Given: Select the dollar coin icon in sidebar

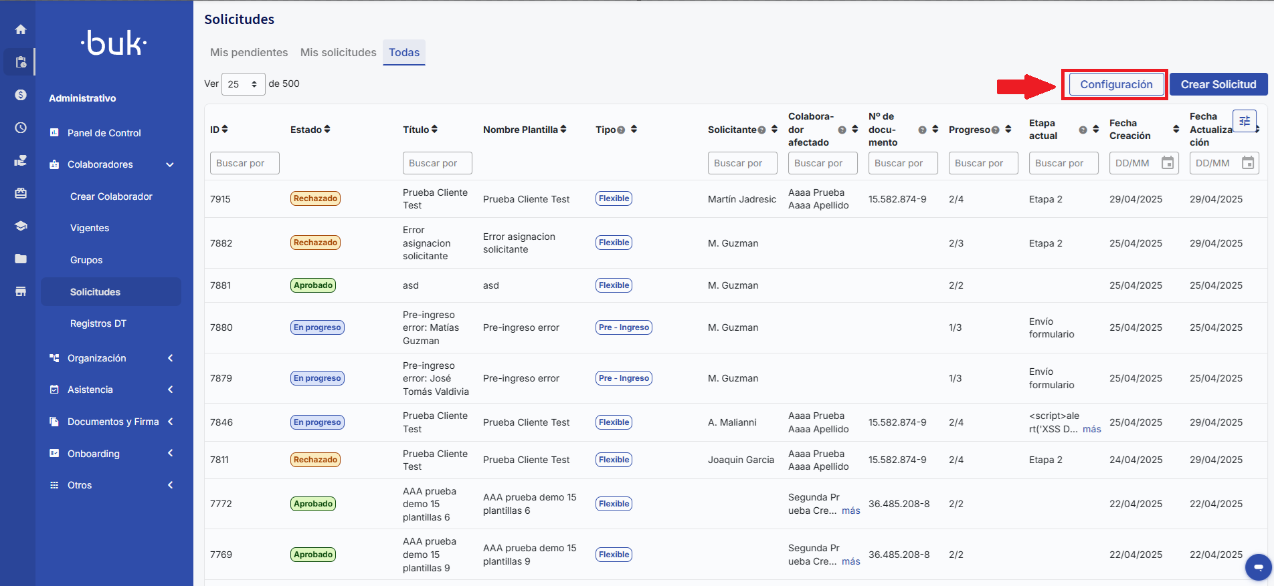Looking at the screenshot, I should coord(21,95).
